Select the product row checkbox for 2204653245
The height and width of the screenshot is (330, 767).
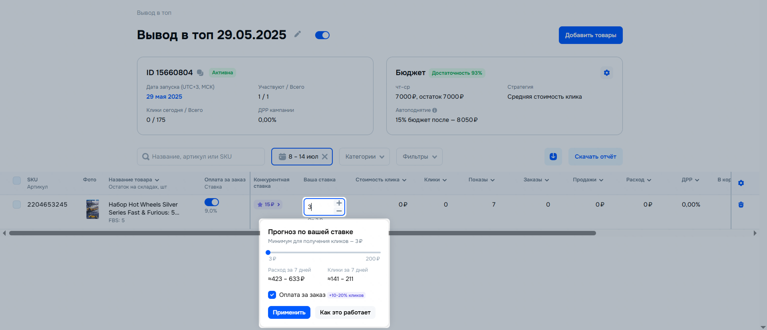point(17,205)
